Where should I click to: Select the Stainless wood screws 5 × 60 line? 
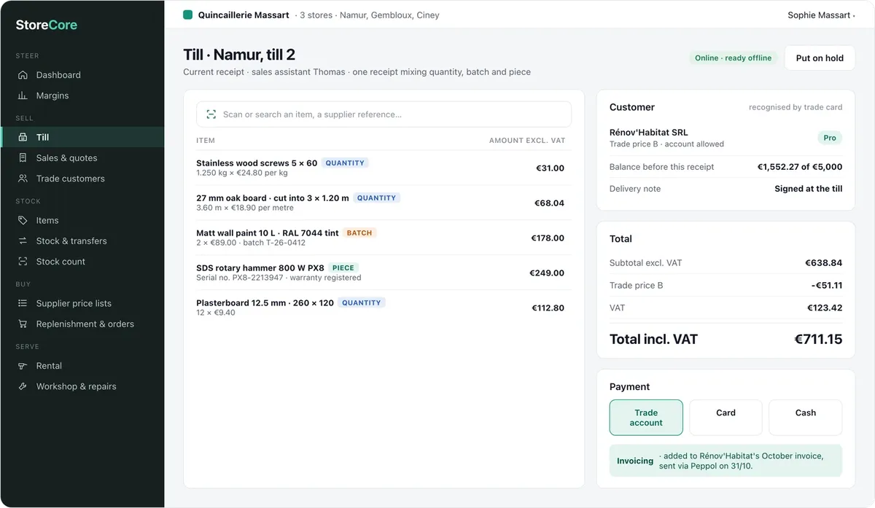coord(384,168)
